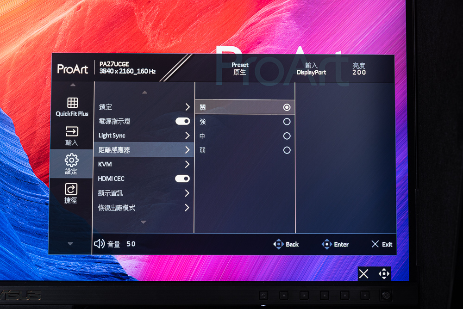
Task: Select the 弱 radio button
Action: click(287, 150)
